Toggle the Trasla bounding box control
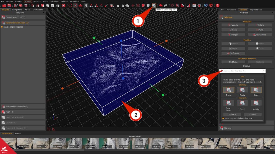The height and width of the screenshot is (154, 275). pyautogui.click(x=229, y=90)
